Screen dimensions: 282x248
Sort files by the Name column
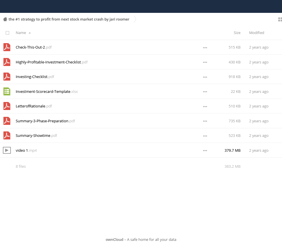pyautogui.click(x=21, y=33)
